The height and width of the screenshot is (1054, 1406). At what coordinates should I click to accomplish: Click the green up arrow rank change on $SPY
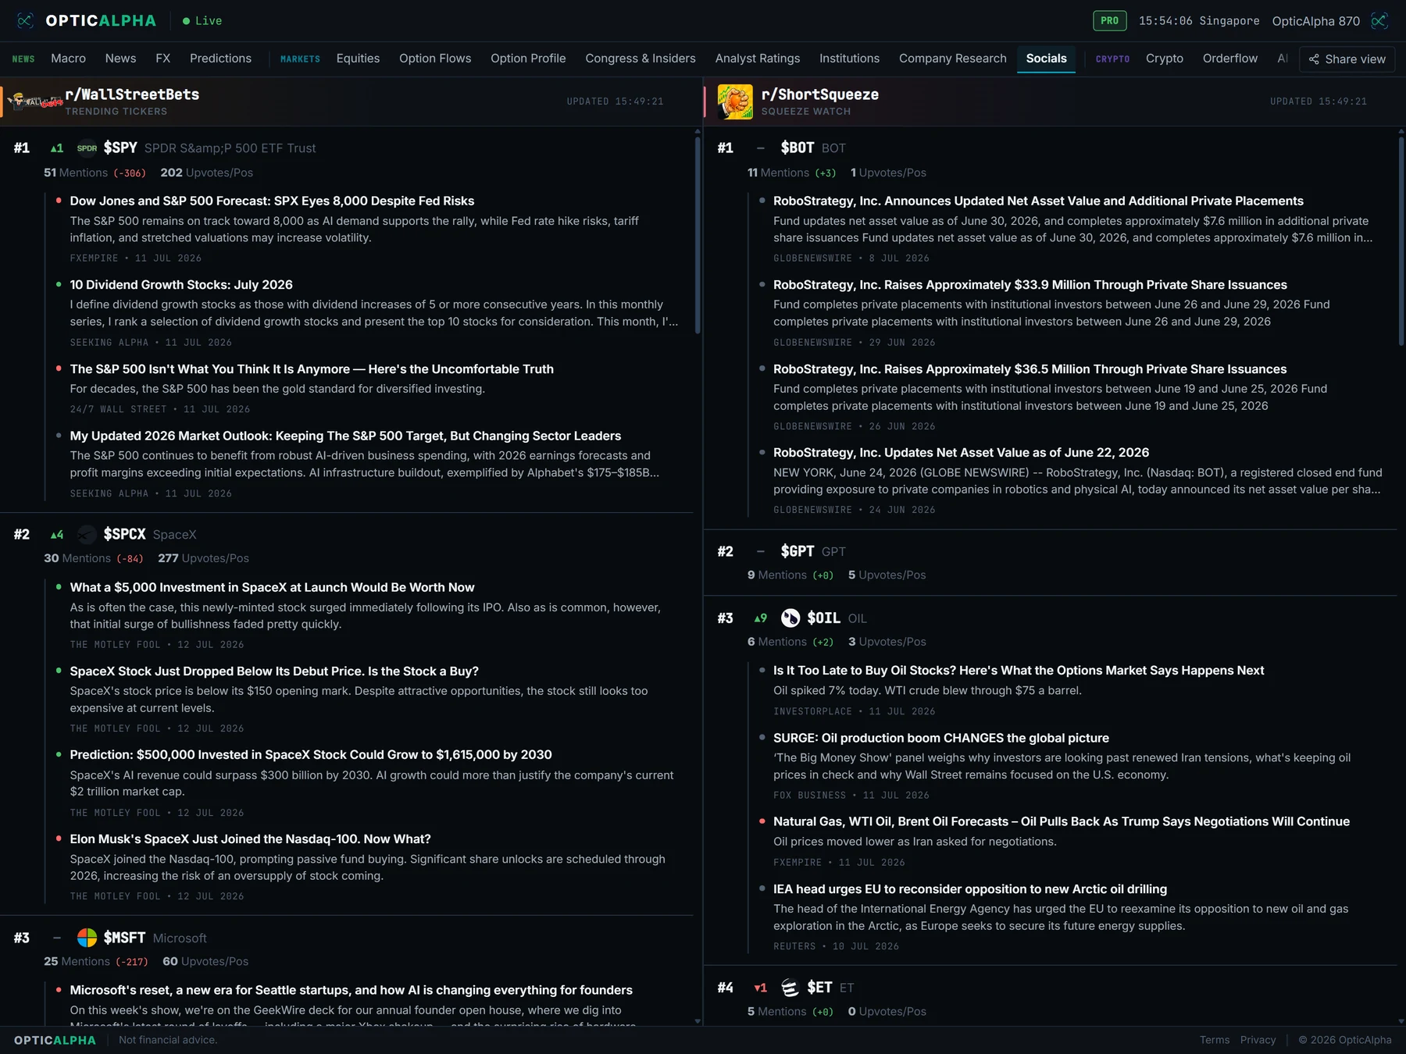[x=57, y=148]
